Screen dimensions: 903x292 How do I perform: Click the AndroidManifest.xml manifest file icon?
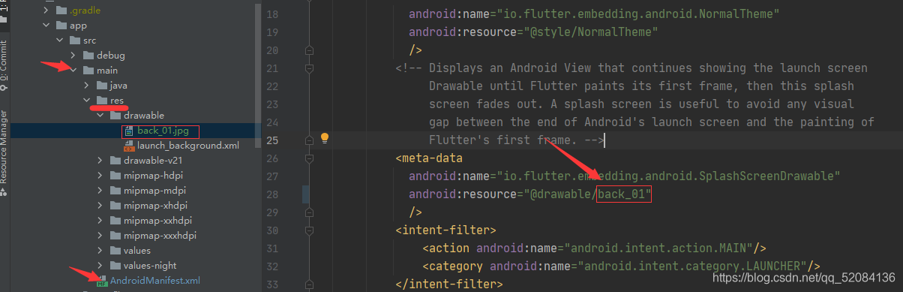coord(102,281)
